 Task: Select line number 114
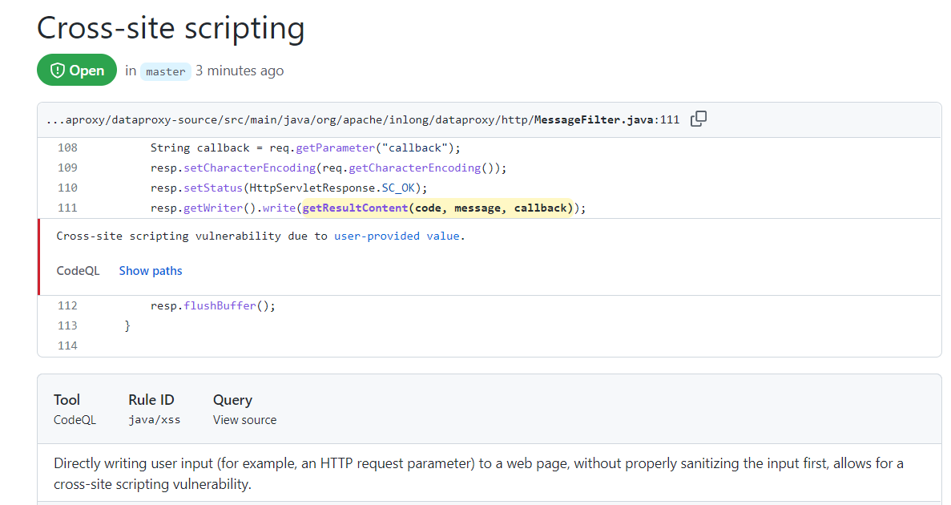tap(67, 345)
